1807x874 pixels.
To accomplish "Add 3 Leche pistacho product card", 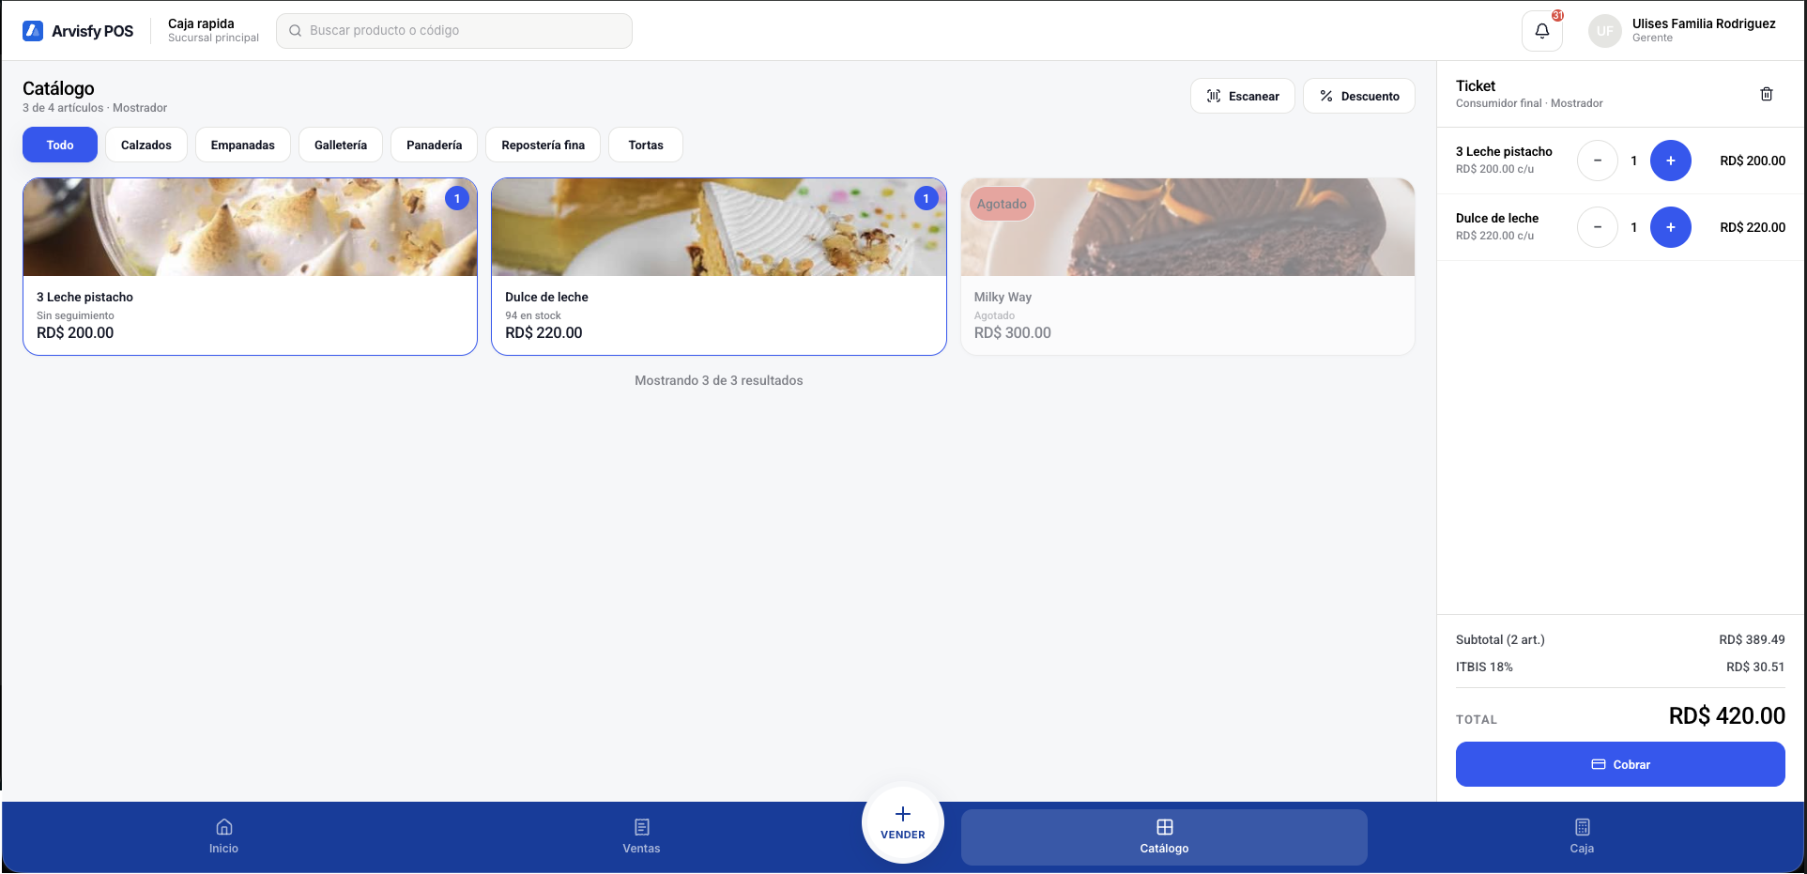I will (250, 267).
